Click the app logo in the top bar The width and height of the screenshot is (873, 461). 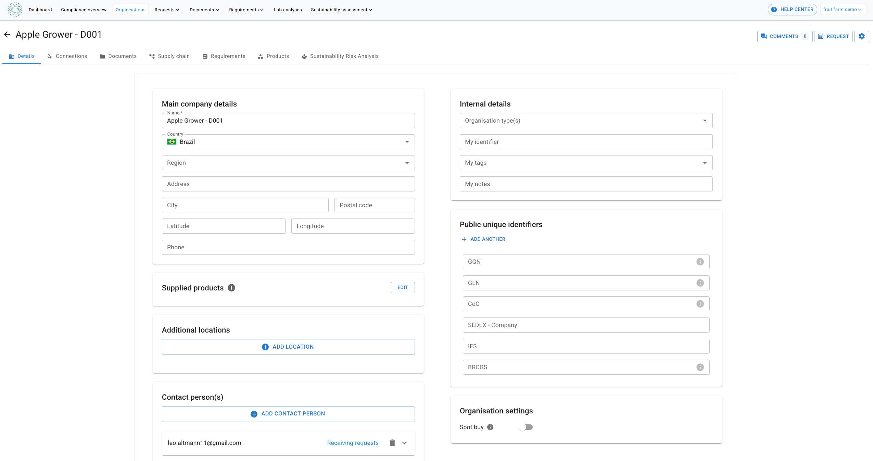coord(15,10)
